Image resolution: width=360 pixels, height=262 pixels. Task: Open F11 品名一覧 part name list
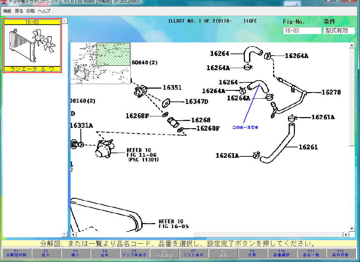(311, 253)
